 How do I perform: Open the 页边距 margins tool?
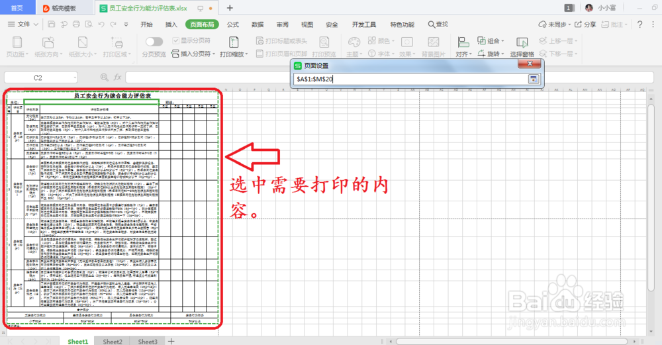coord(17,47)
